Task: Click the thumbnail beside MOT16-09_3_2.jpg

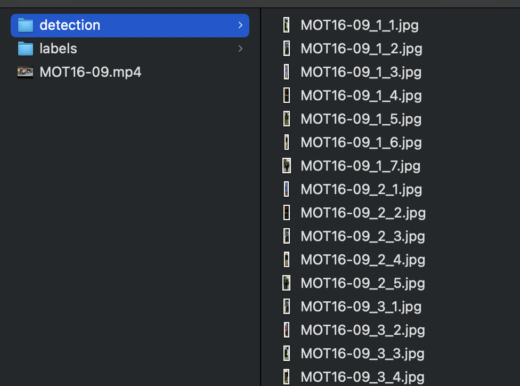Action: click(287, 330)
